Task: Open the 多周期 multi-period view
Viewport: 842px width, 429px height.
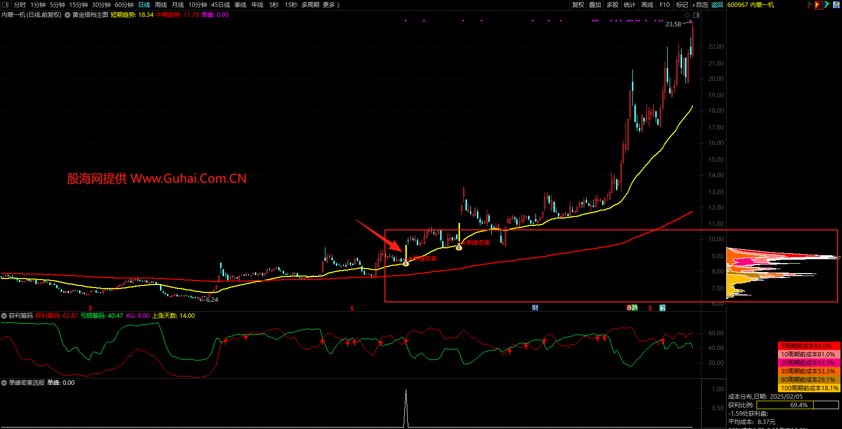Action: (x=310, y=5)
